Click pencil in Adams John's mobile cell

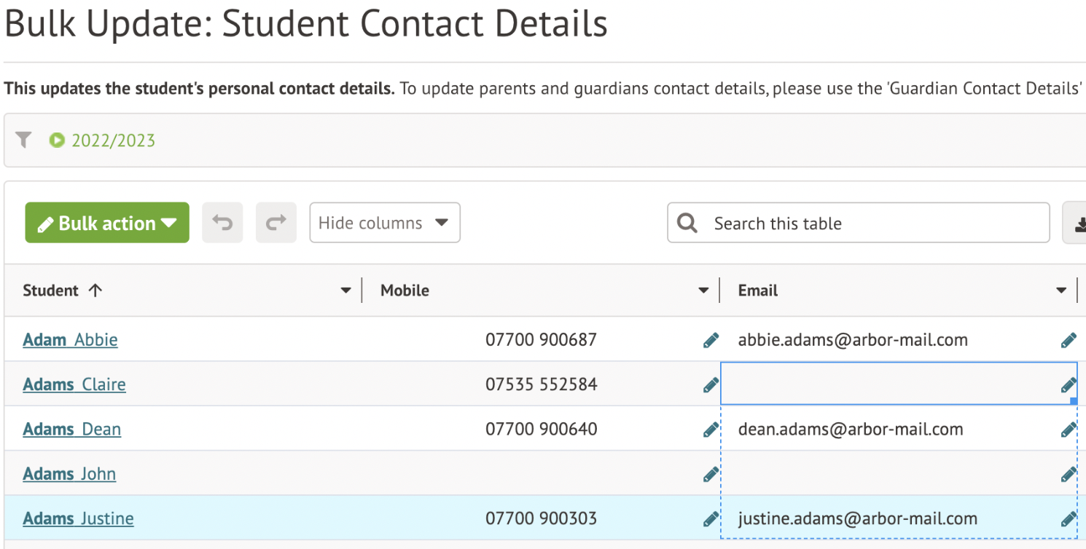tap(711, 475)
